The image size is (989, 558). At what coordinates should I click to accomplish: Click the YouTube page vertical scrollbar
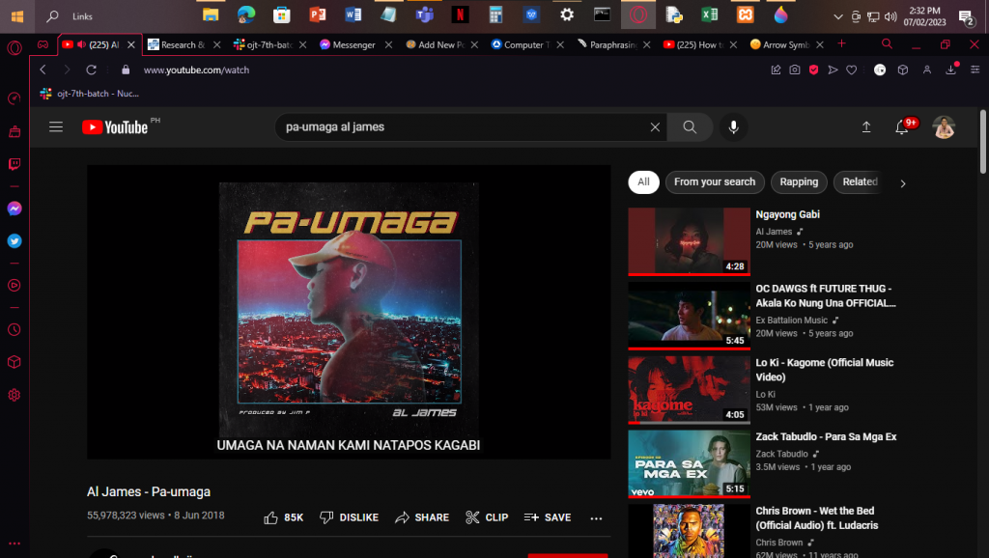(x=982, y=142)
